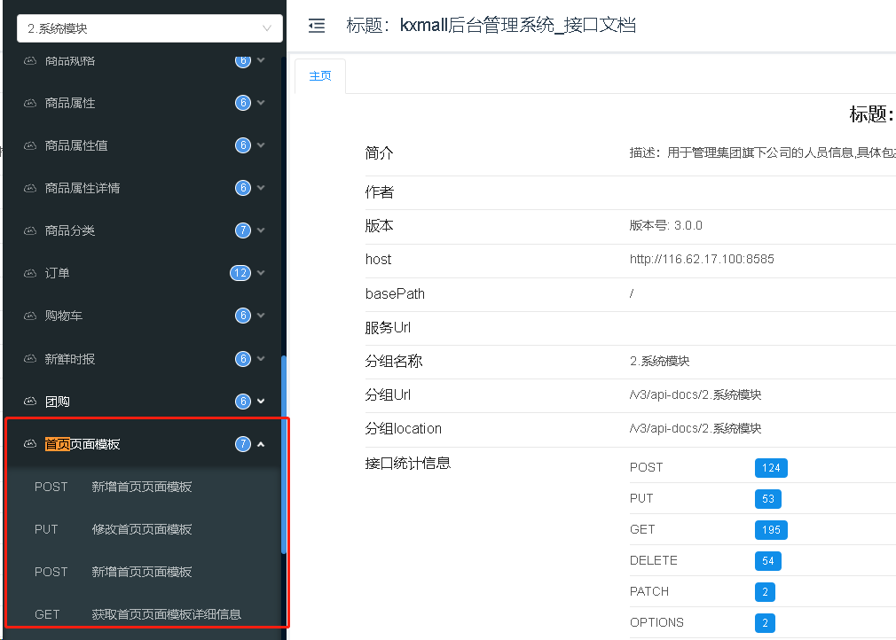
Task: Expand the 商品属性详情 chevron
Action: (261, 188)
